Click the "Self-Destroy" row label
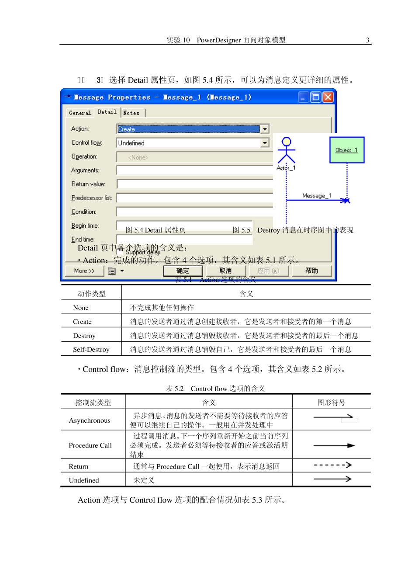This screenshot has width=415, height=587. 91,350
